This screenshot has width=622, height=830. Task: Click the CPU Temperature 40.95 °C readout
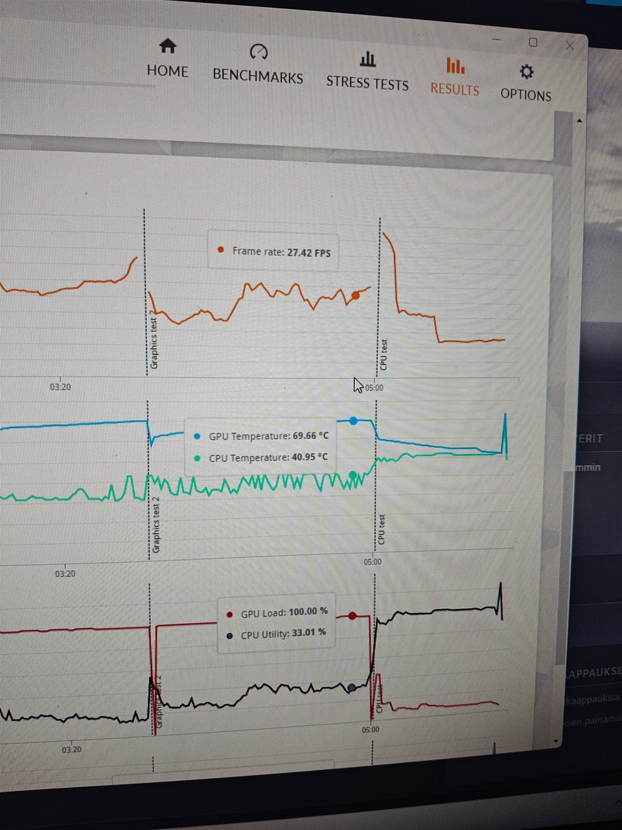click(x=268, y=457)
